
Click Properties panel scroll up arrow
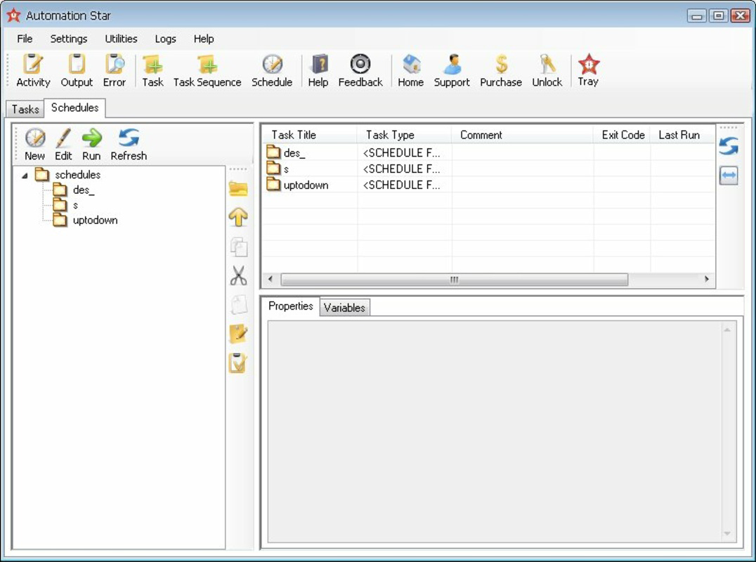(727, 329)
